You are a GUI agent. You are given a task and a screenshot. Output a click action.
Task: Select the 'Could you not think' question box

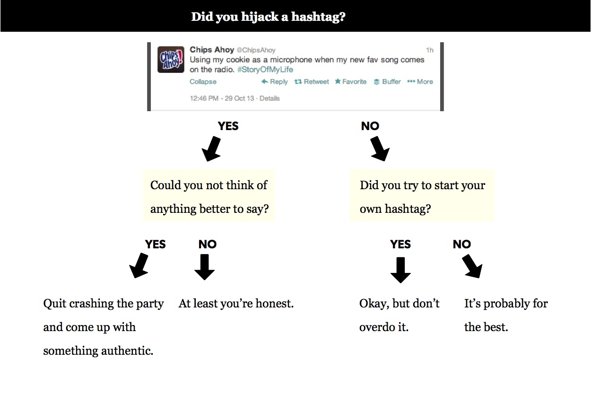[209, 196]
